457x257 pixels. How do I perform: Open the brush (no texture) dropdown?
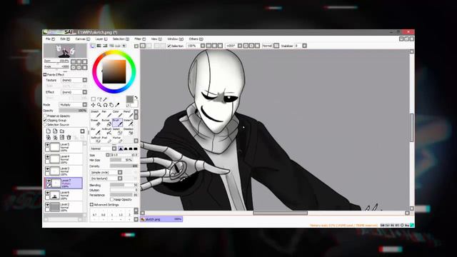click(106, 178)
